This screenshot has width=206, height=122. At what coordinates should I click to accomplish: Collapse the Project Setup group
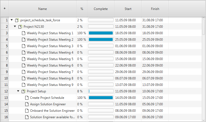click(x=18, y=91)
